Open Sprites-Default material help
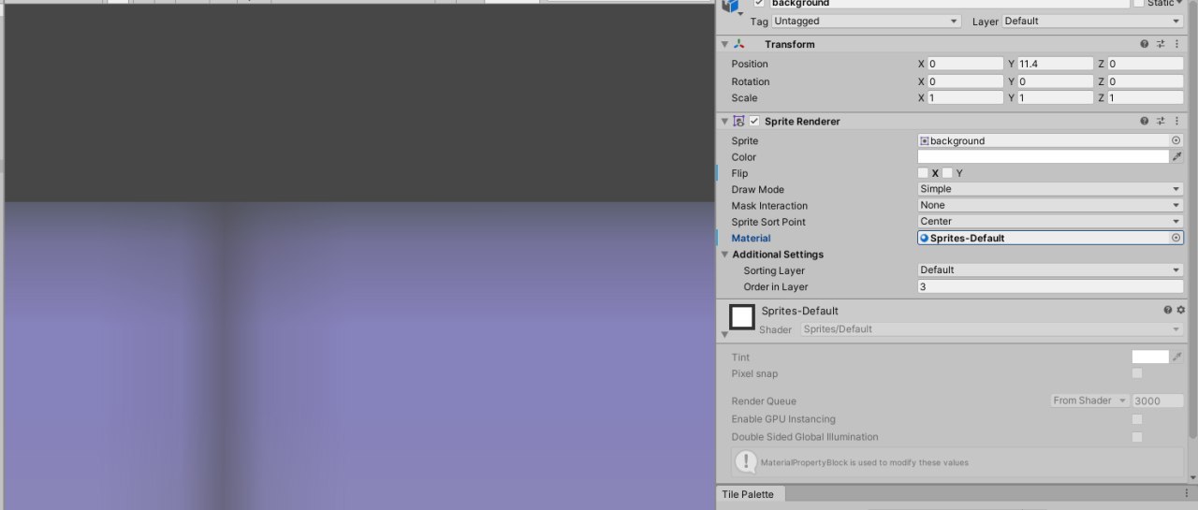 [1168, 310]
